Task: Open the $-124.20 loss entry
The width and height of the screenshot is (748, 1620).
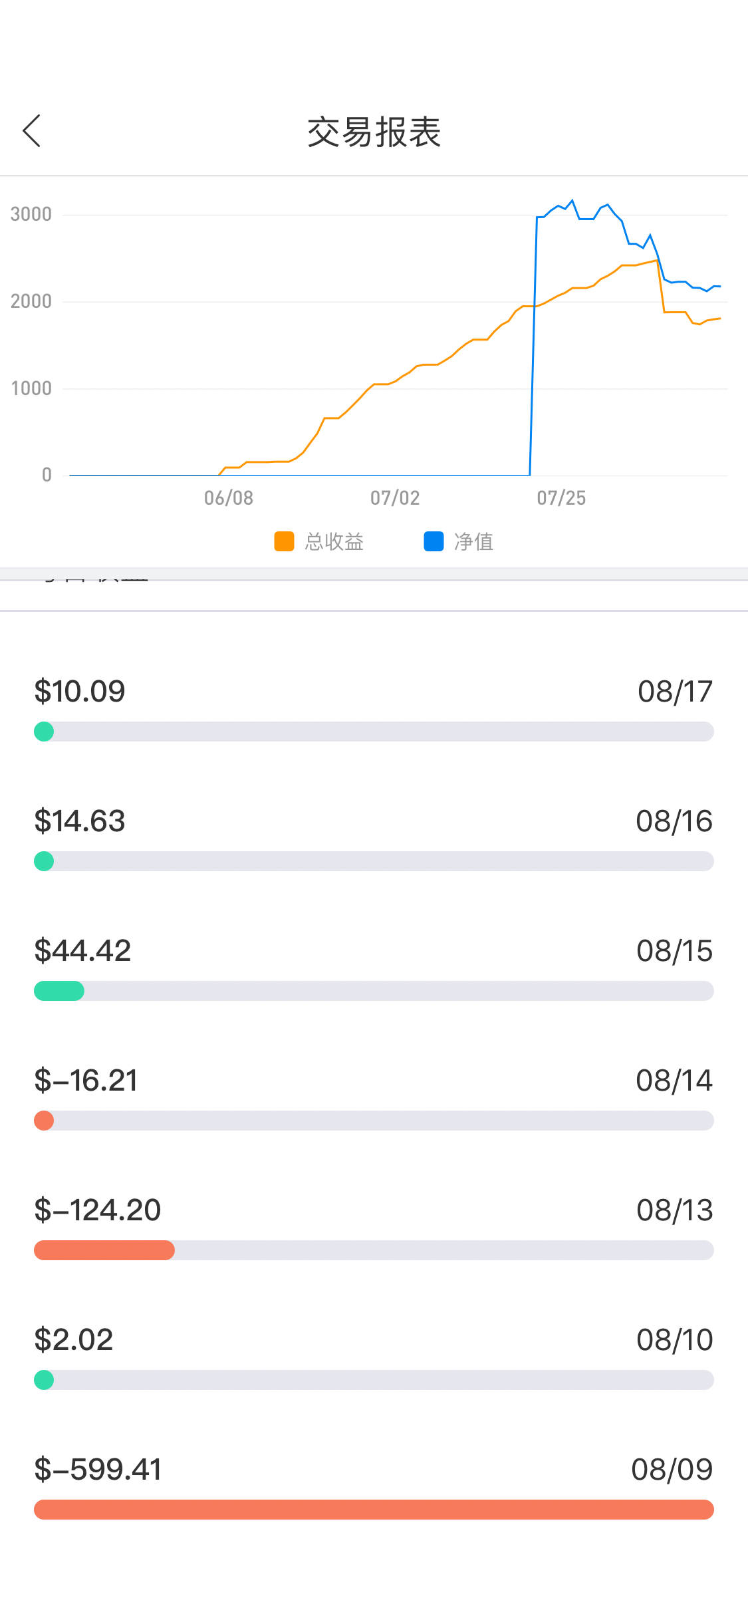Action: (x=98, y=1210)
